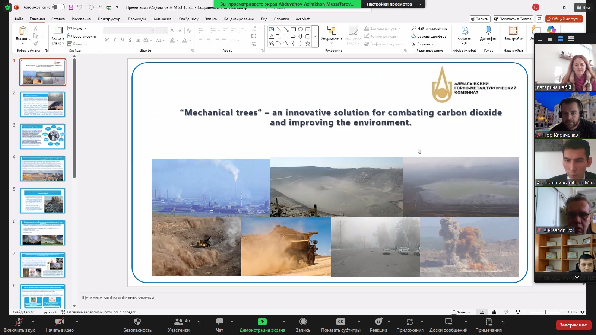Click the red End meeting button
Image resolution: width=596 pixels, height=335 pixels.
573,325
